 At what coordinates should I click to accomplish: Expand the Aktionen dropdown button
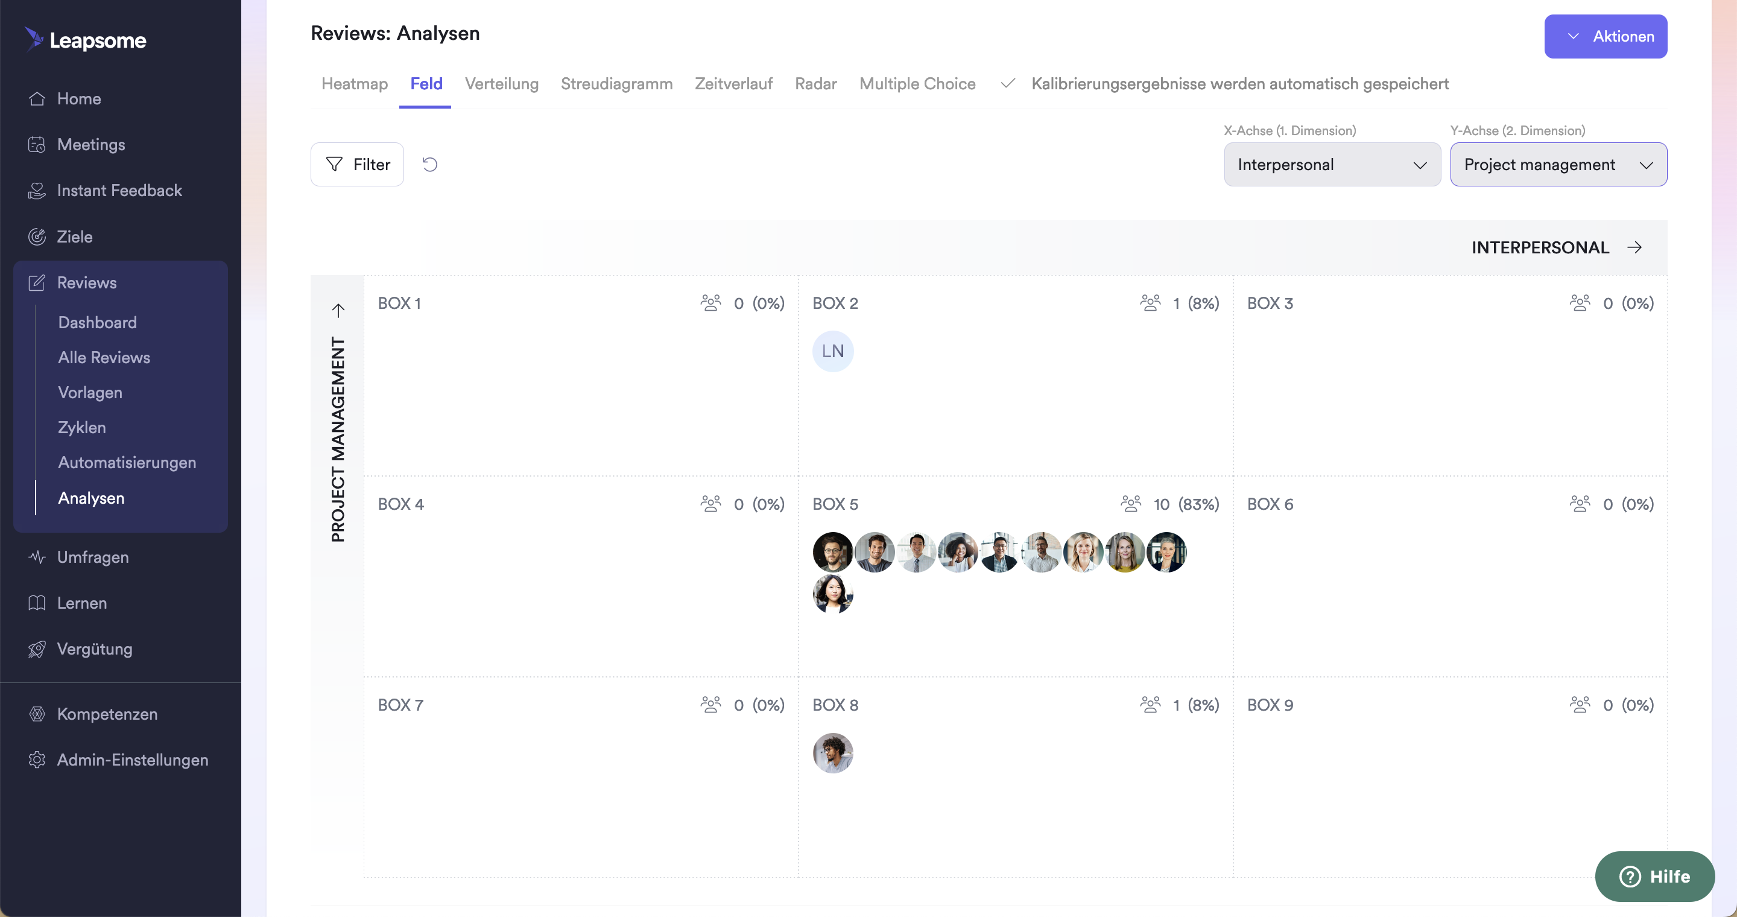[x=1606, y=36]
